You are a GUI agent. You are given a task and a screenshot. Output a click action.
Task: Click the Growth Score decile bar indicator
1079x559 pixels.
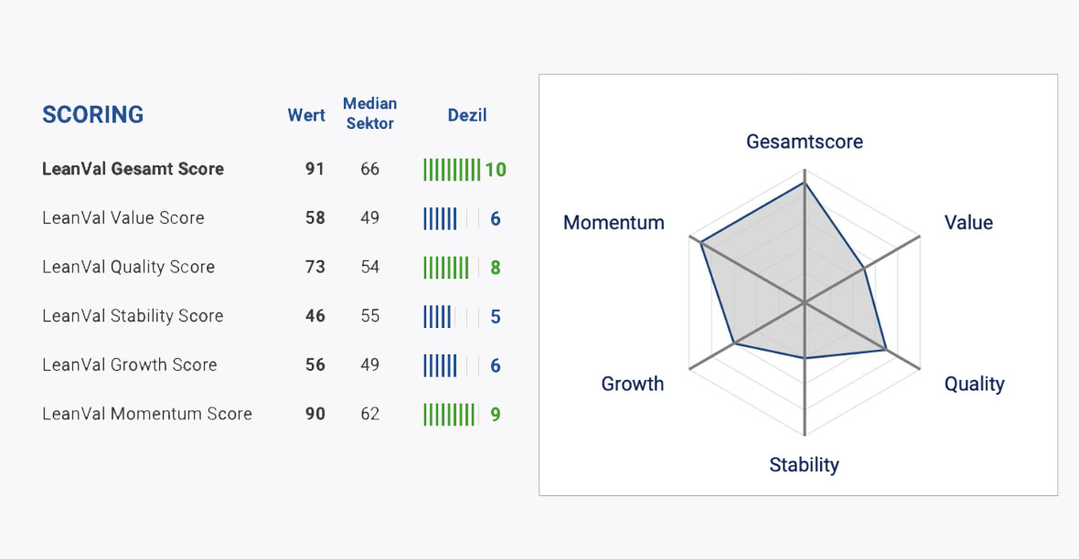(452, 365)
